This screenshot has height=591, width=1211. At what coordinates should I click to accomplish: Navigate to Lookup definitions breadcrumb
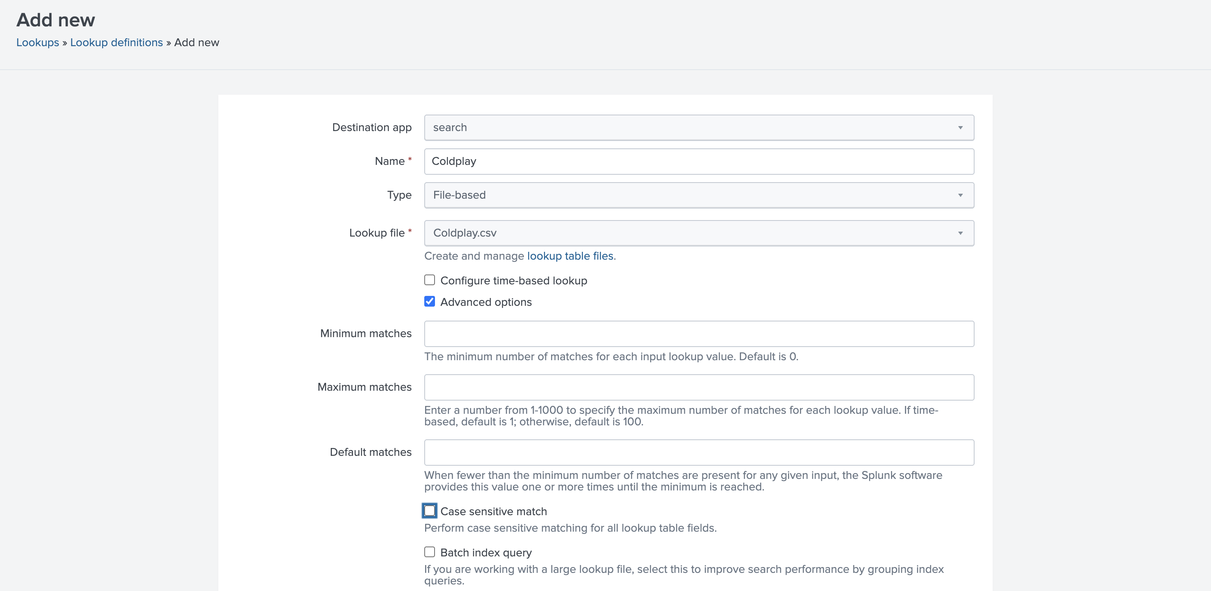[x=116, y=42]
